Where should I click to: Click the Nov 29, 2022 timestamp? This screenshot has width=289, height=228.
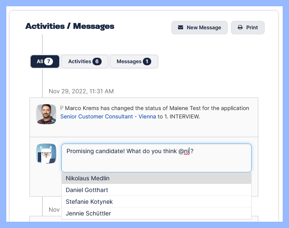(x=81, y=91)
